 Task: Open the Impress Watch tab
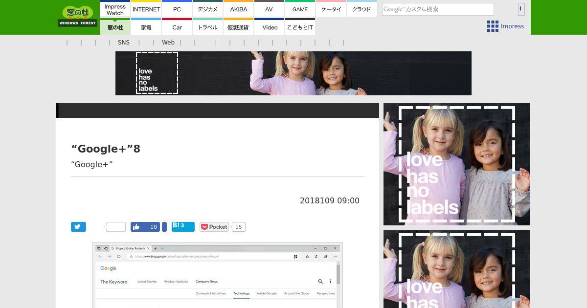click(115, 9)
